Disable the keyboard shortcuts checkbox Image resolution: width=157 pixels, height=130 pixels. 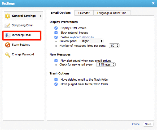coord(56,37)
